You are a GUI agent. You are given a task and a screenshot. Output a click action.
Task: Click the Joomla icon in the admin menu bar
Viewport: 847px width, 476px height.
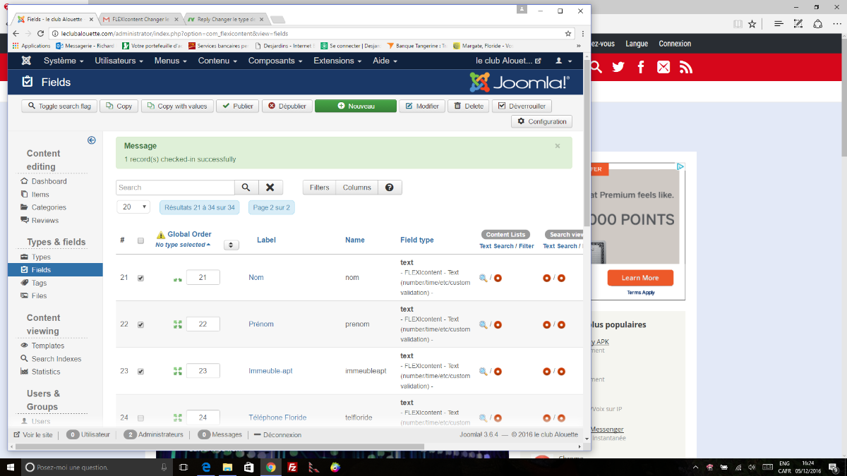[x=27, y=61]
